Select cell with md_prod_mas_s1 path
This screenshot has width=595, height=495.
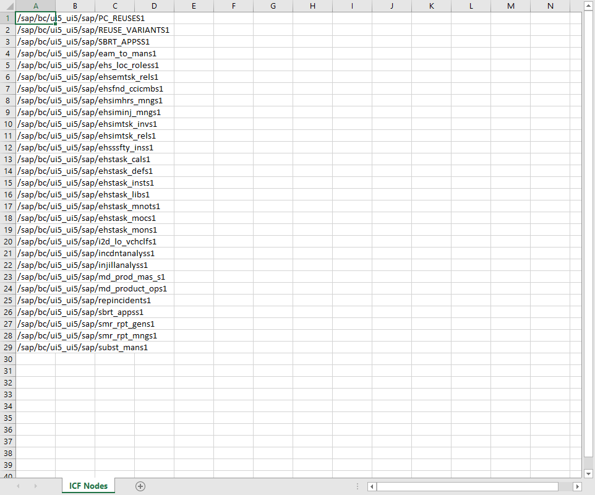[36, 277]
